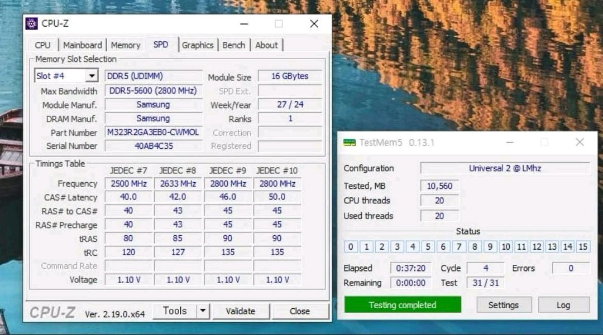Click status thread box 12
Viewport: 603px width, 335px height.
(x=537, y=247)
